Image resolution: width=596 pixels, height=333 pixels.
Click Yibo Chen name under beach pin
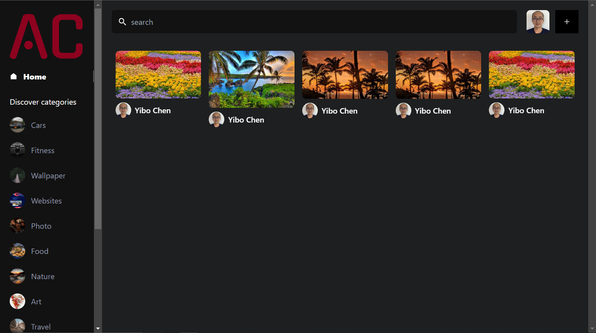[246, 120]
